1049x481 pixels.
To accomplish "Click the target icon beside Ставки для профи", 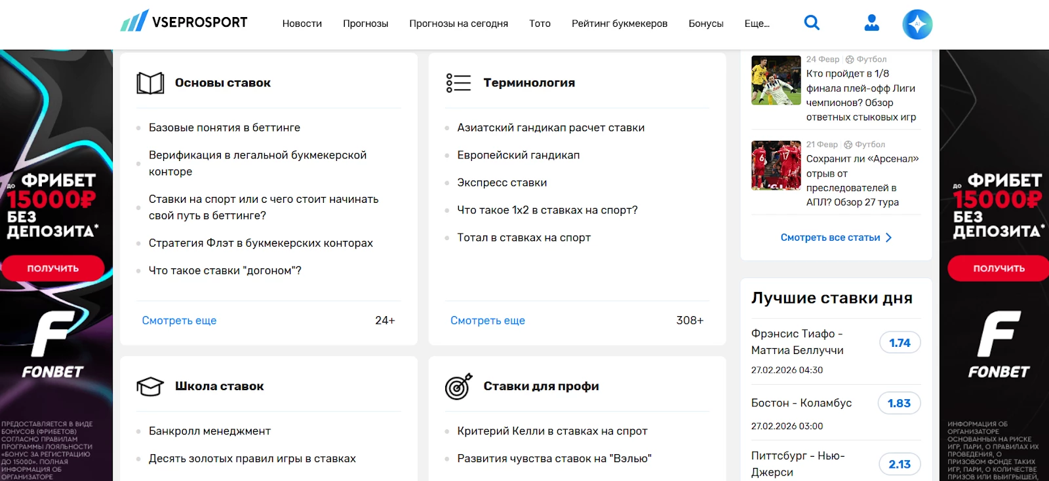I will [458, 386].
